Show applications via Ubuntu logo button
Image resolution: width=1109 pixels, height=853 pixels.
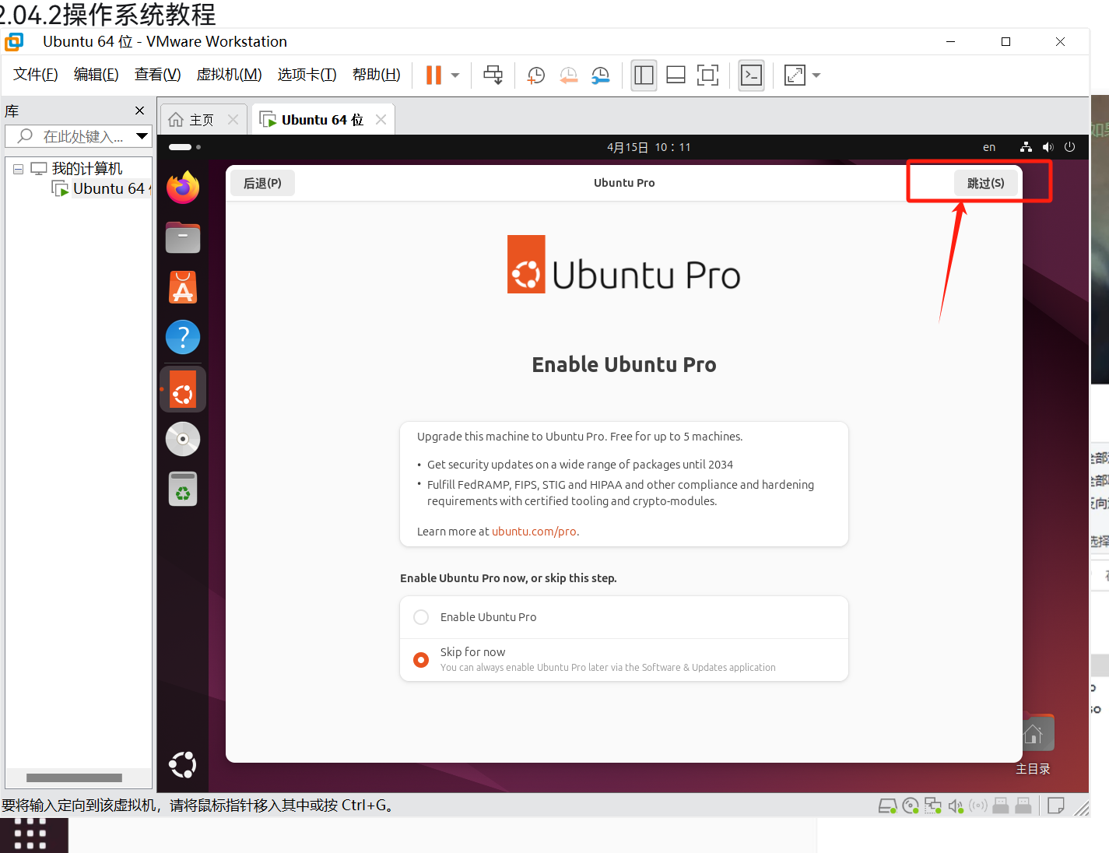183,764
